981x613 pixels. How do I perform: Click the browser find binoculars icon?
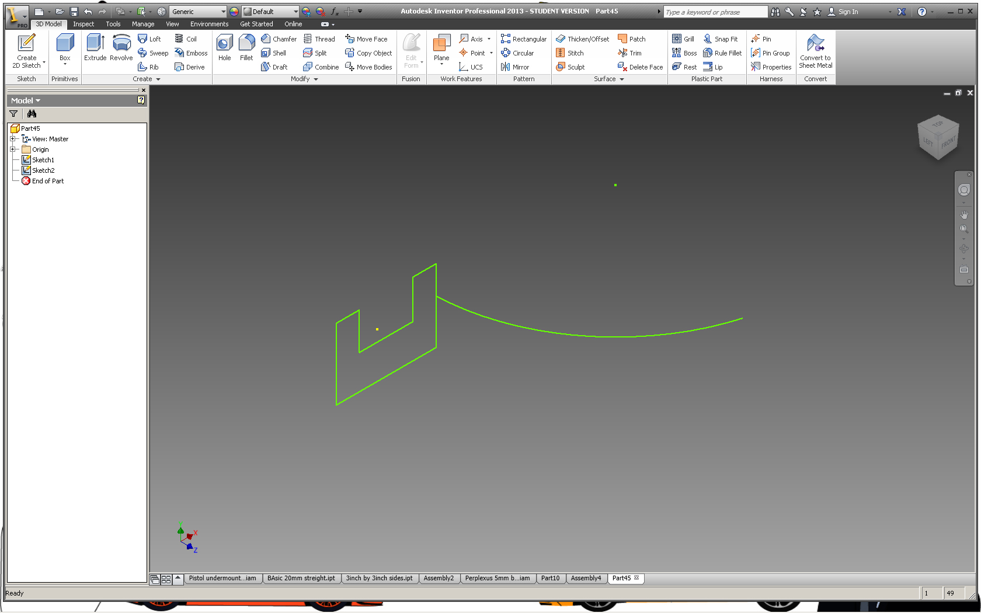tap(32, 114)
